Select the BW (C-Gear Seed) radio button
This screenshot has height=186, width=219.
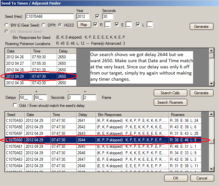click(6, 25)
